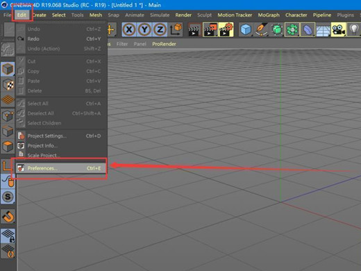Toggle the Y-axis lock icon
Viewport: 361px width, 271px height.
[144, 29]
